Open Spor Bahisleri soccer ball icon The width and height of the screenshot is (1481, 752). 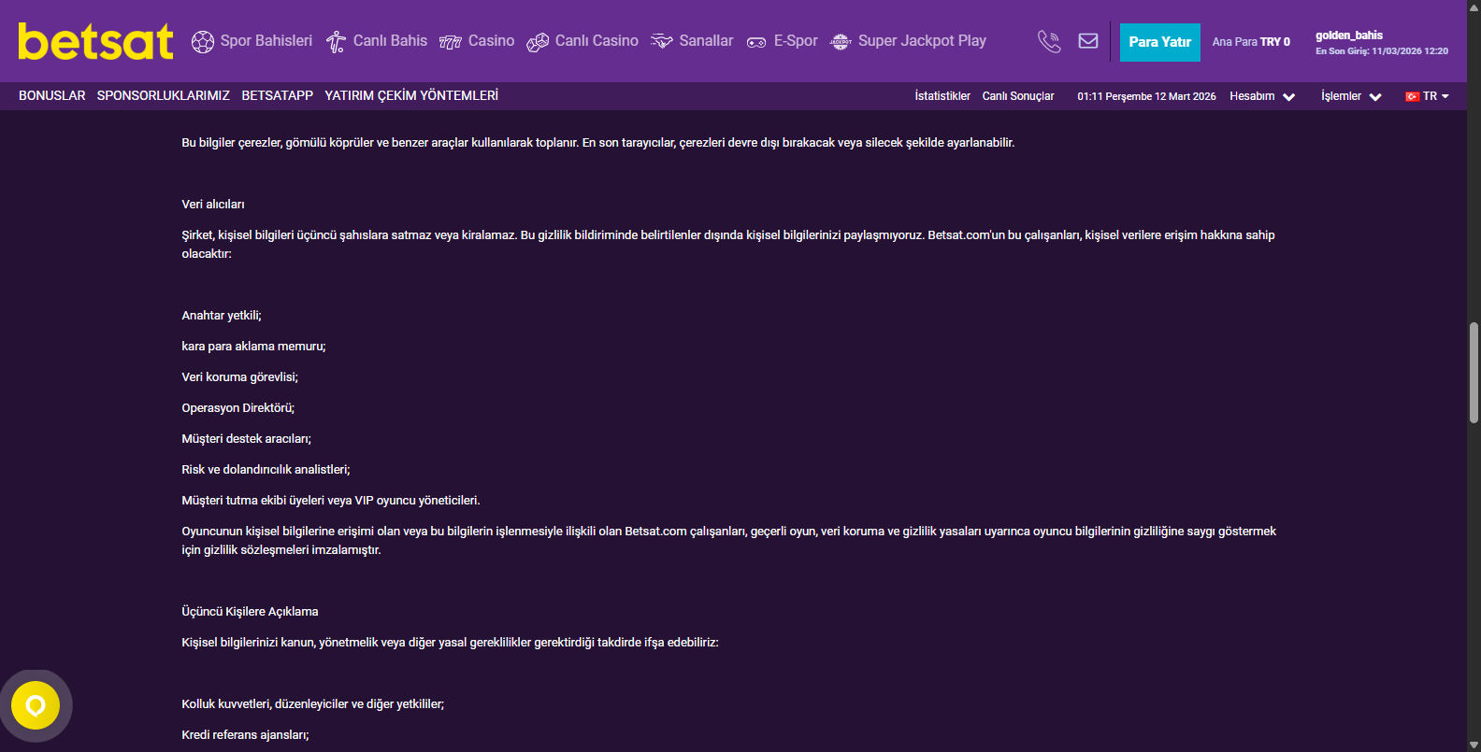tap(203, 42)
